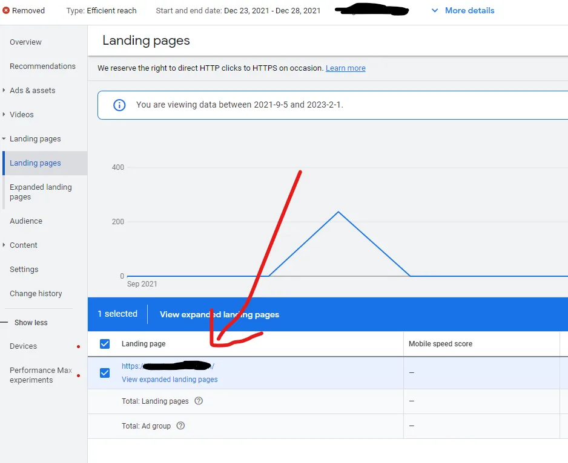Click the red Removed status icon
This screenshot has height=463, width=568.
(6, 10)
